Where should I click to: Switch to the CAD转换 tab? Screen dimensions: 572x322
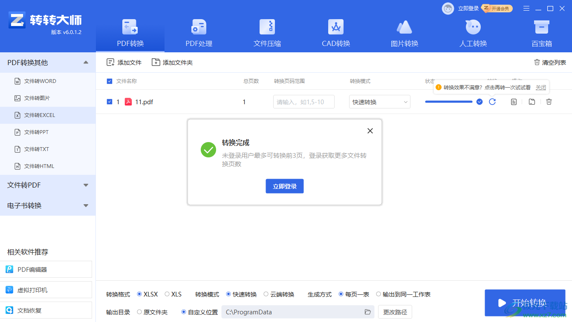336,33
